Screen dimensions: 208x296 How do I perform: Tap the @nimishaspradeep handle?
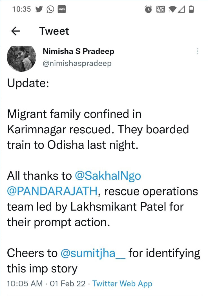(x=77, y=63)
